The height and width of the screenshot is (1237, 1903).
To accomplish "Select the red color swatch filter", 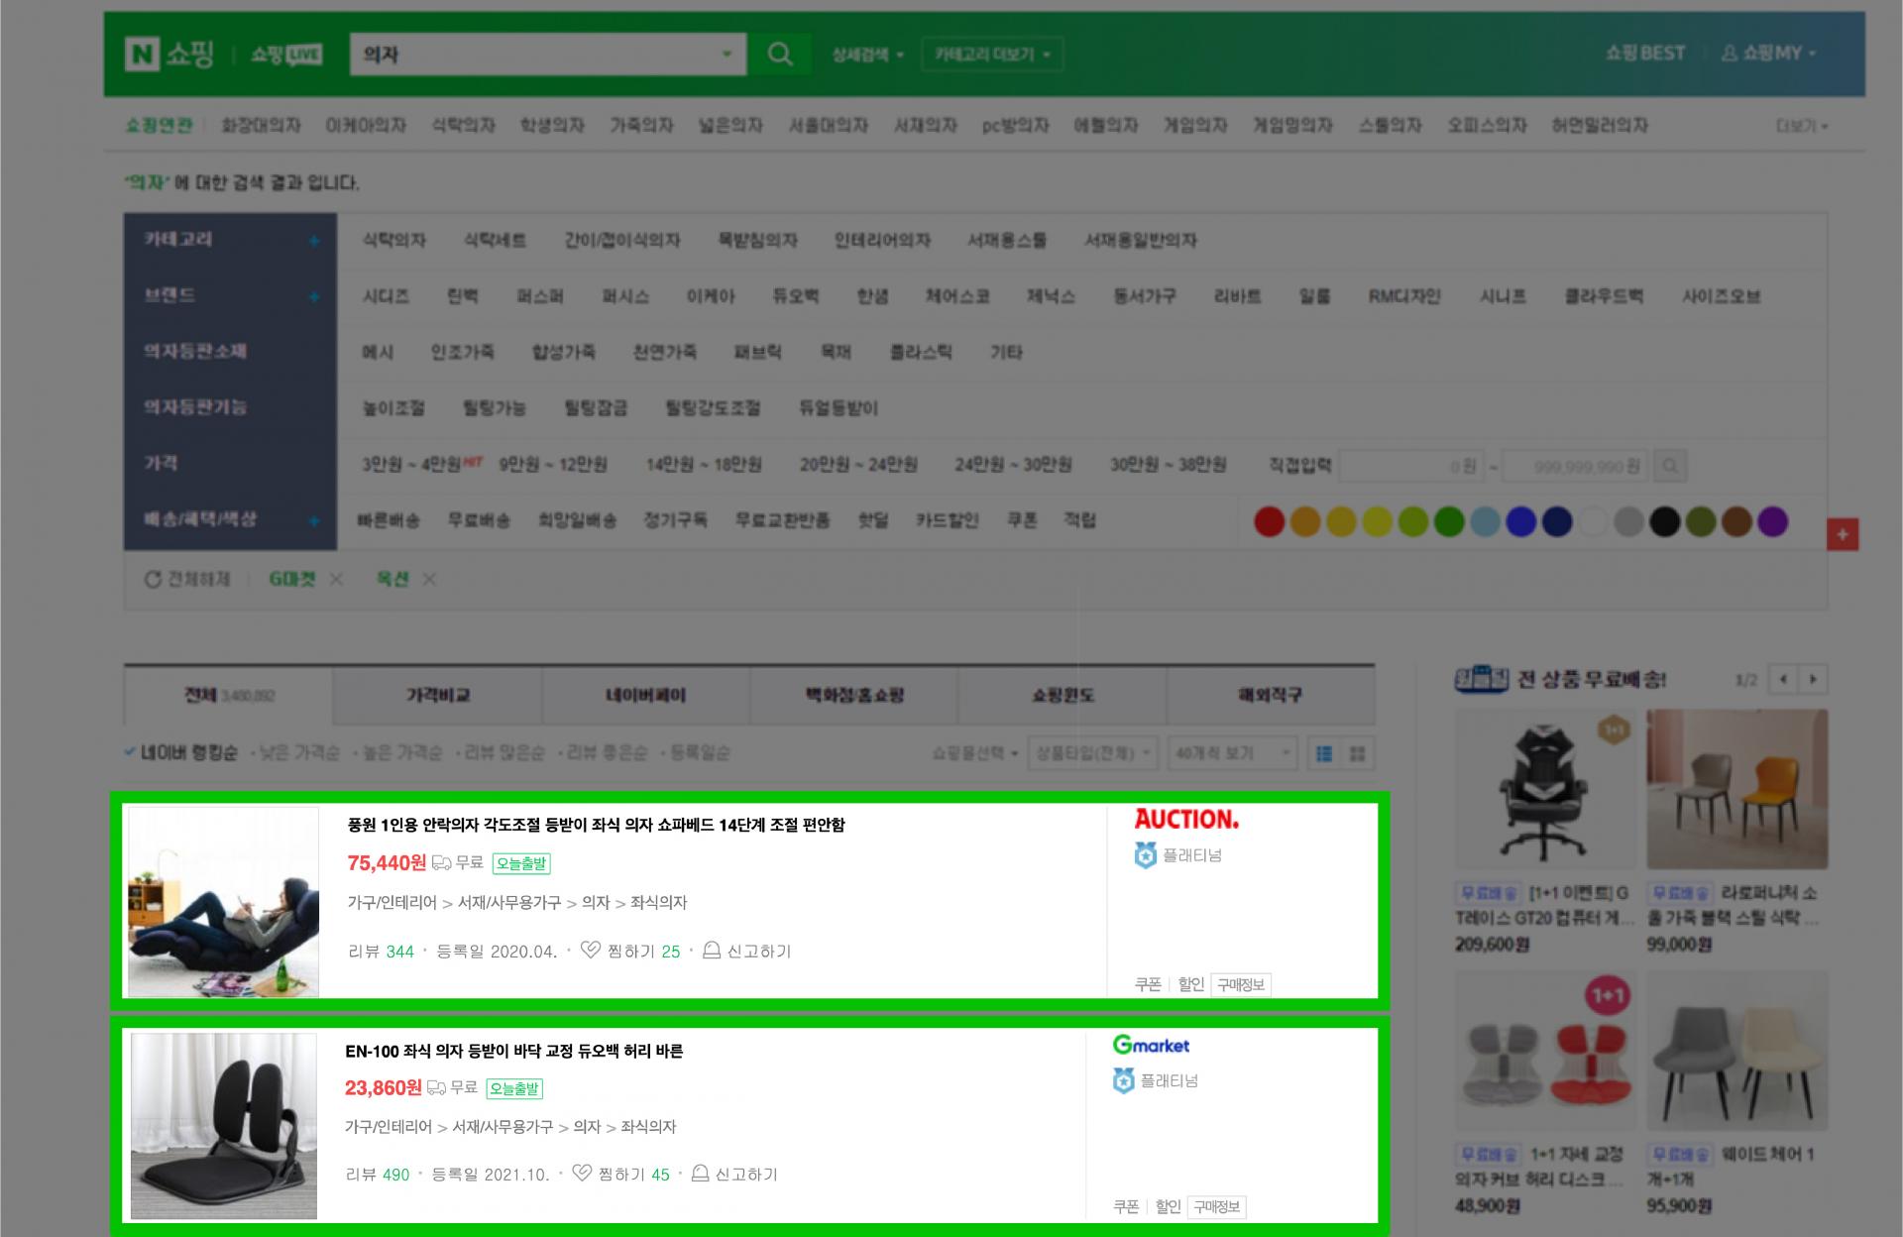I will pyautogui.click(x=1269, y=521).
